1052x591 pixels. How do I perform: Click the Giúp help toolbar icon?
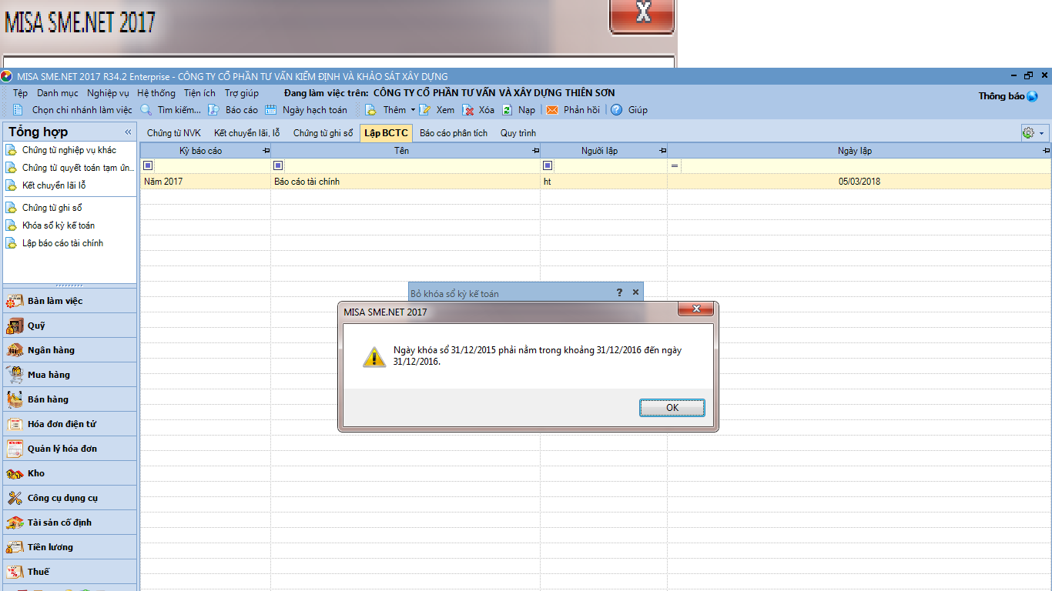point(616,110)
